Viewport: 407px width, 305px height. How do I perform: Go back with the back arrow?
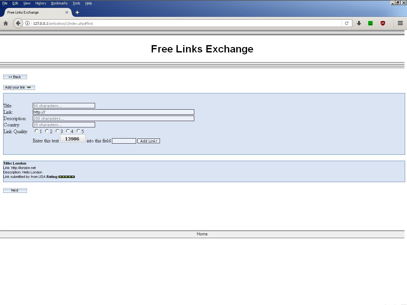coord(18,23)
